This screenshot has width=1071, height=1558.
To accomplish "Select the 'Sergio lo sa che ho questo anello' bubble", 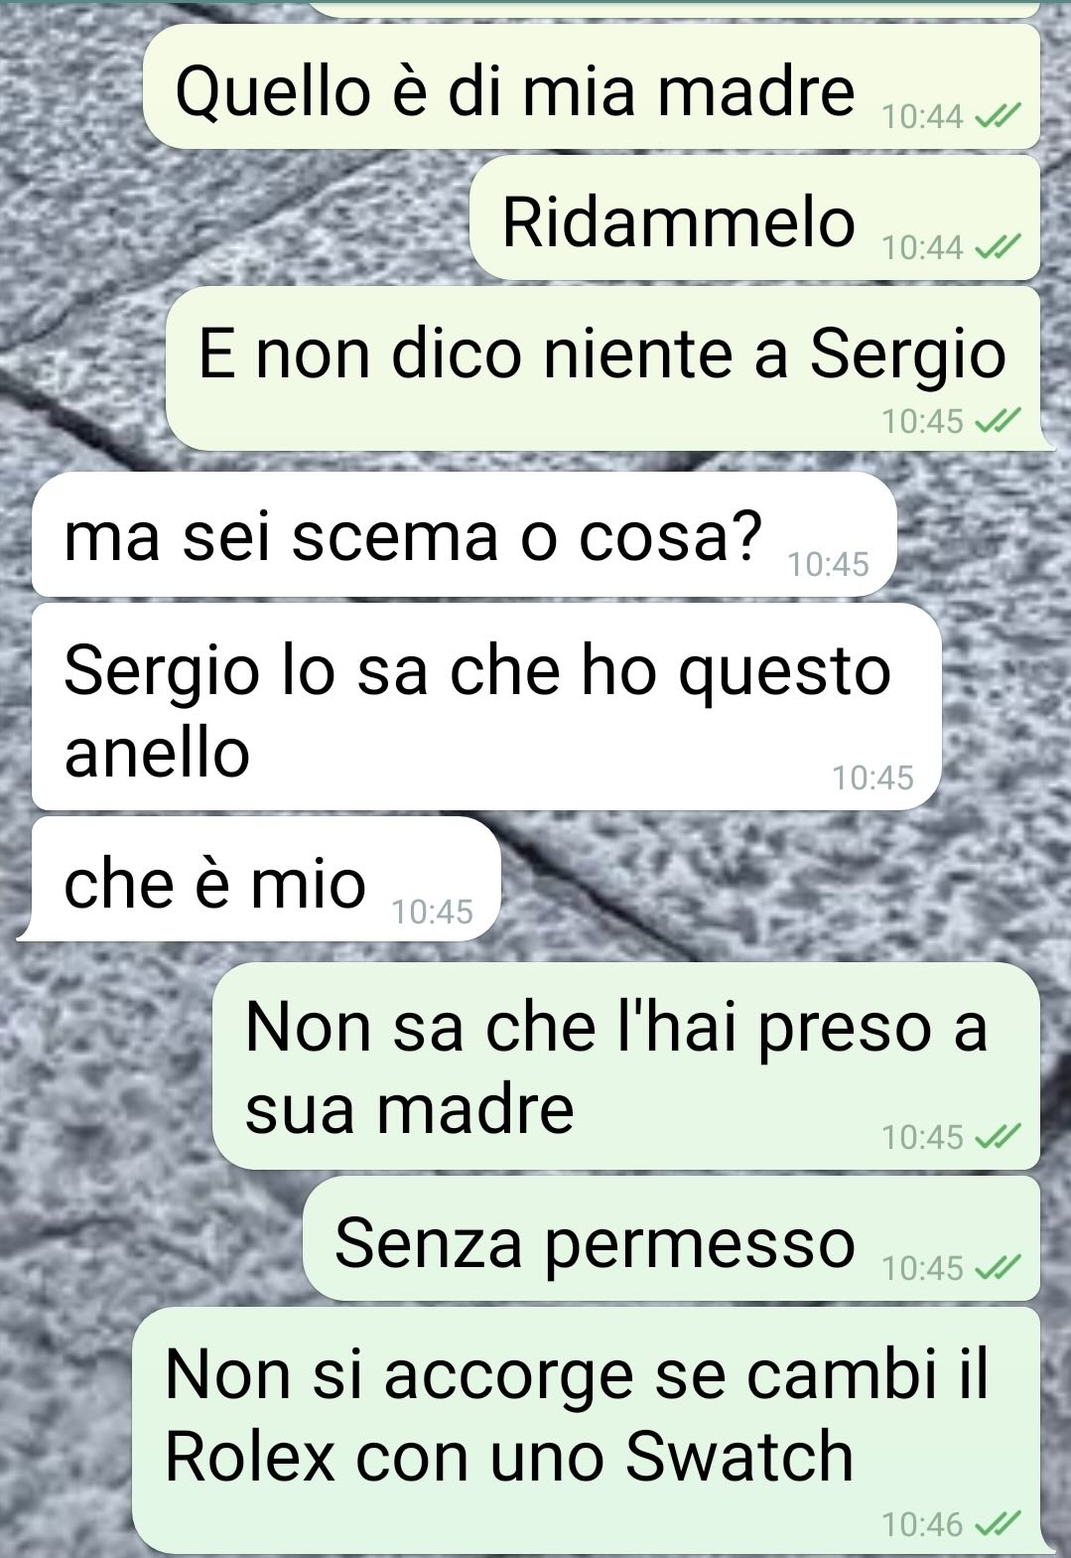I will point(486,706).
